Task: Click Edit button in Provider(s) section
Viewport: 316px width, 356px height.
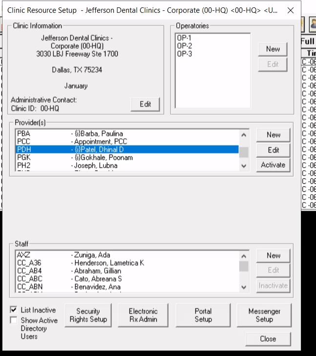Action: [x=273, y=150]
